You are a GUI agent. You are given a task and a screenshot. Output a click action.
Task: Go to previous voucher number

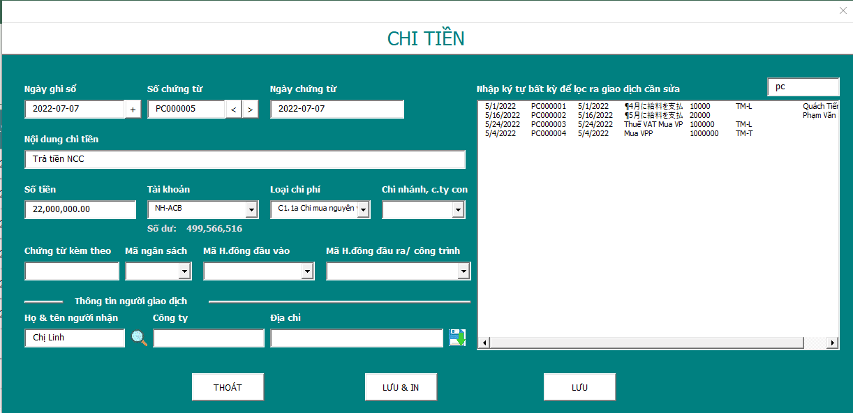234,110
